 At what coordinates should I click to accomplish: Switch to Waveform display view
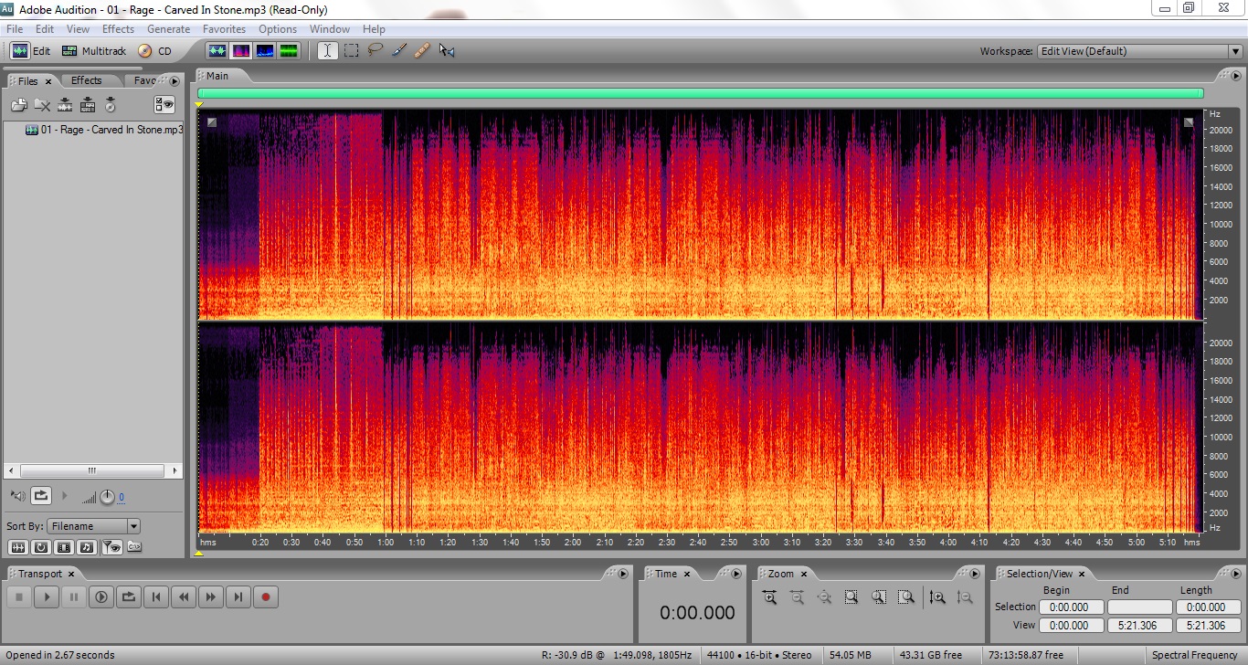tap(217, 51)
